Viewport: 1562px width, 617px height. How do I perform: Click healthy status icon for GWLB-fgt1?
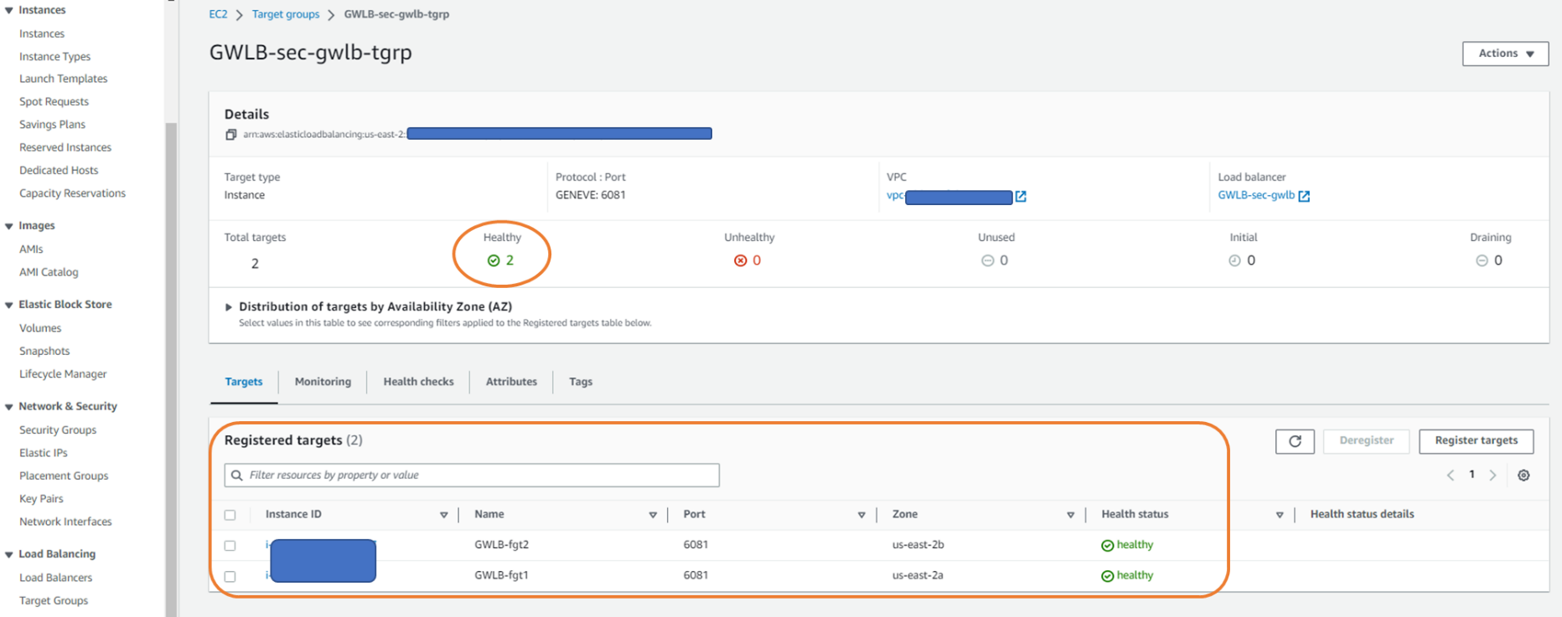tap(1107, 576)
